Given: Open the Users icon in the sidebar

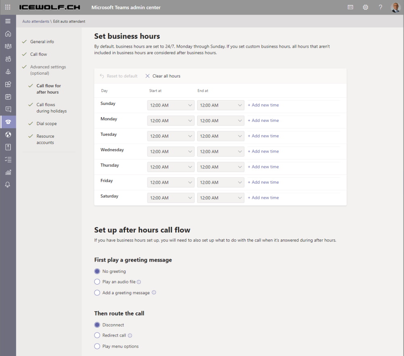Looking at the screenshot, I should (x=8, y=59).
